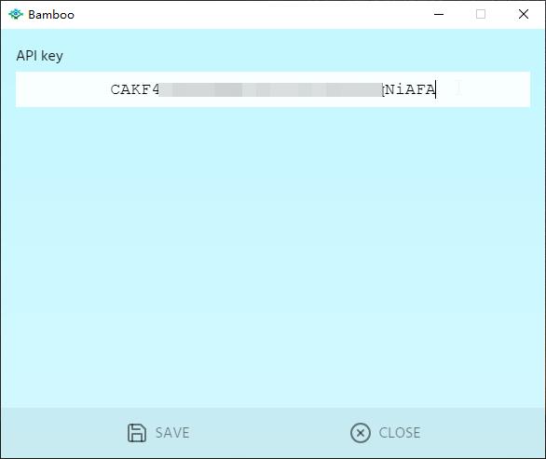Click the floppy disk save icon
Image resolution: width=546 pixels, height=459 pixels.
click(x=136, y=433)
